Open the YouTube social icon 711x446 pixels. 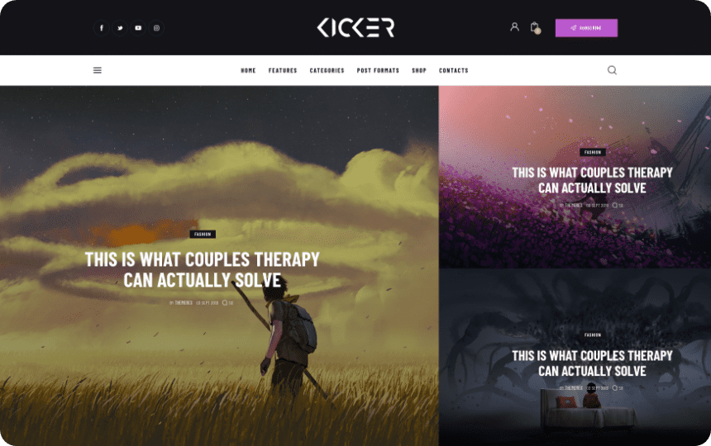(138, 28)
